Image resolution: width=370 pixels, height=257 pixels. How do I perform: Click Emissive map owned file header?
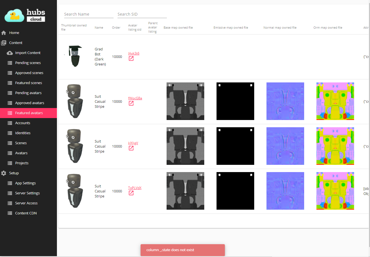tap(231, 28)
